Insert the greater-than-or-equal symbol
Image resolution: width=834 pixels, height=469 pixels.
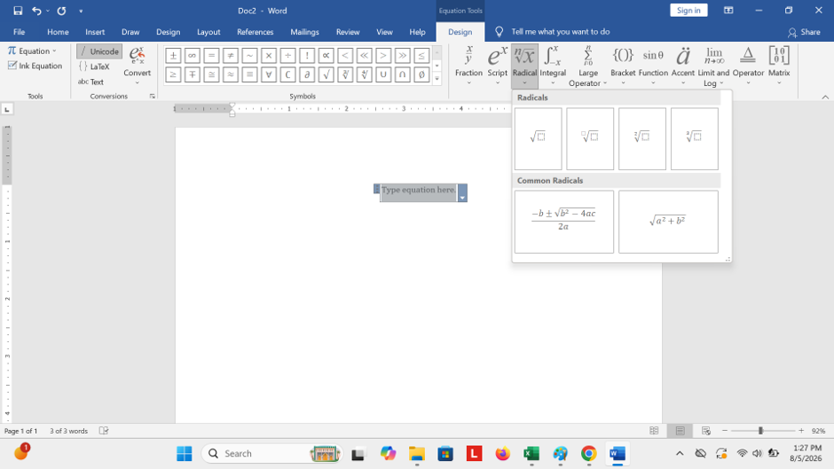[173, 74]
